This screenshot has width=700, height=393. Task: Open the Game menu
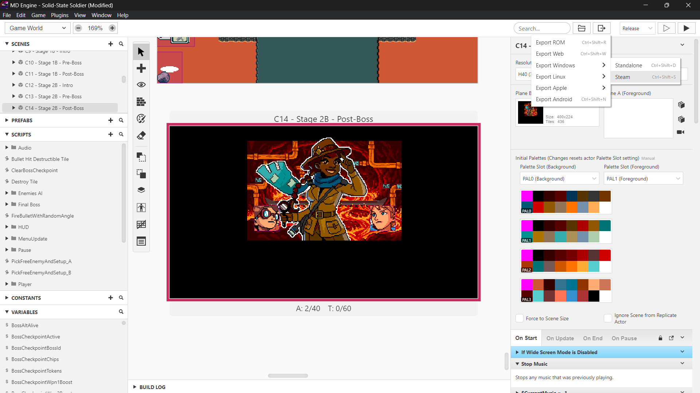pyautogui.click(x=38, y=15)
